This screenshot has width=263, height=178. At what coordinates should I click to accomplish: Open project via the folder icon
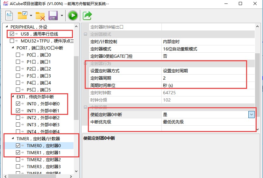pos(23,15)
